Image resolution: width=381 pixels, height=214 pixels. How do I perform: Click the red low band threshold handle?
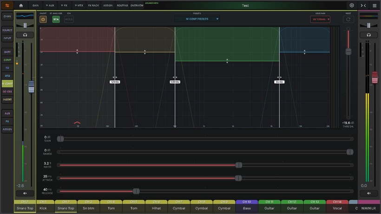click(77, 52)
